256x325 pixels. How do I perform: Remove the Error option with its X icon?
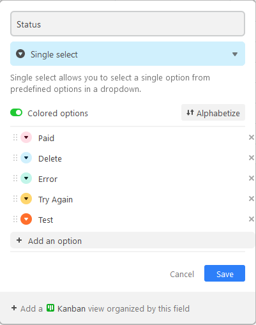pos(252,178)
